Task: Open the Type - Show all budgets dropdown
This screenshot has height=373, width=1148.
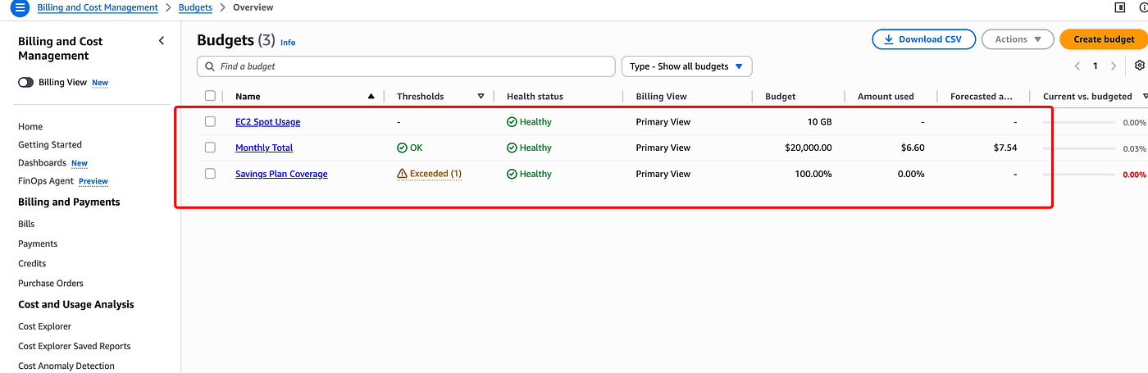Action: click(686, 66)
